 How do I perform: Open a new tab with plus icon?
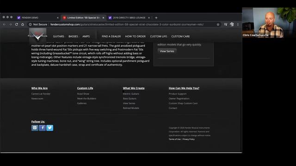click(x=156, y=18)
